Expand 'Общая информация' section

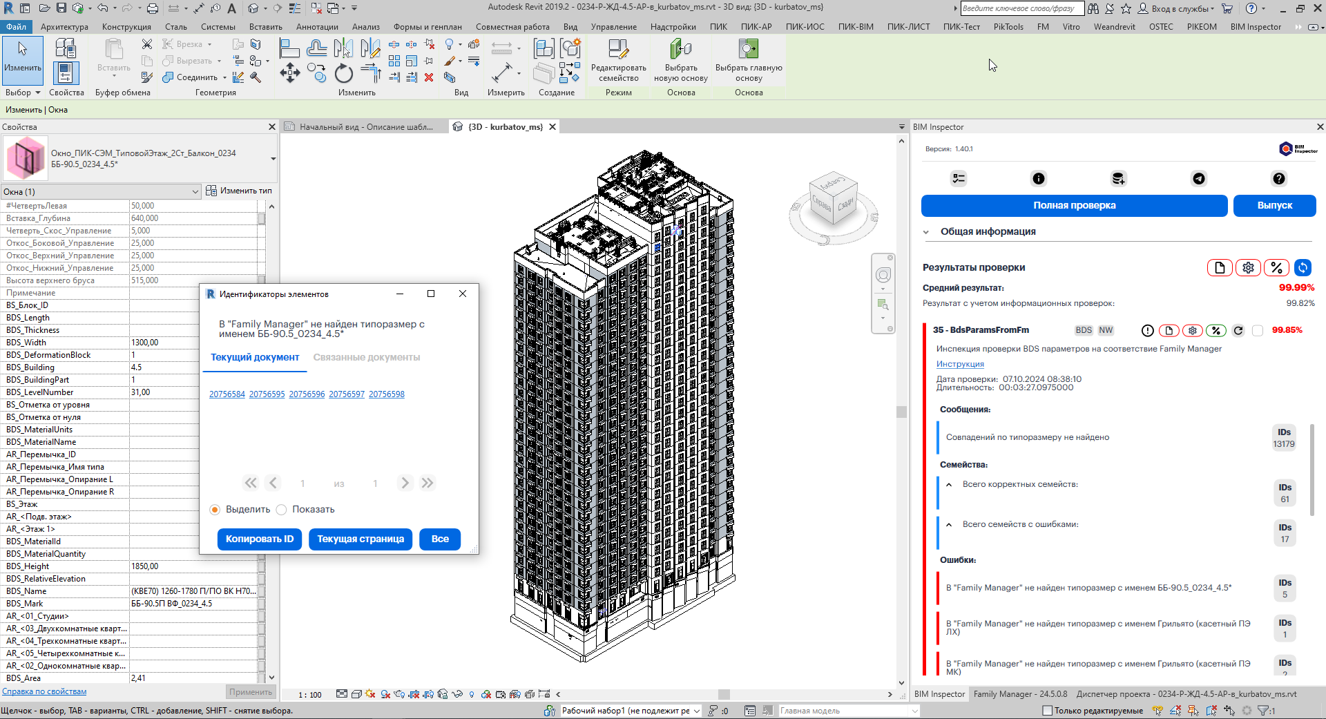coord(926,232)
